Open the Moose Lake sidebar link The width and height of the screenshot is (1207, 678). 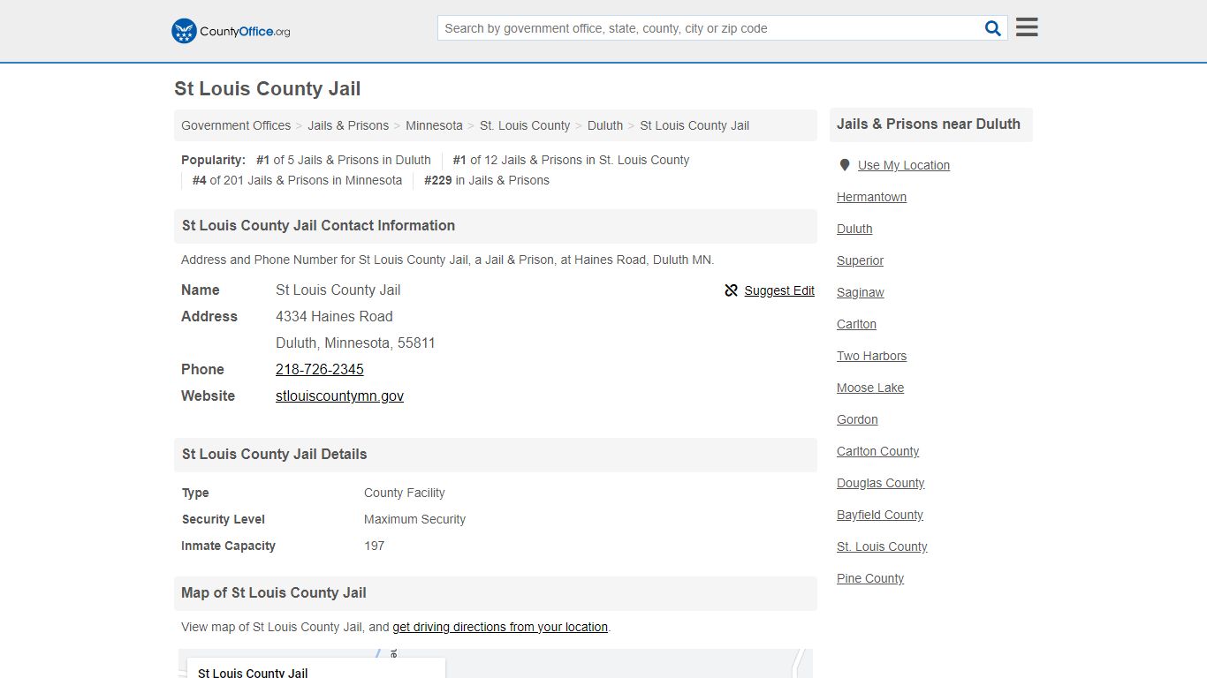pyautogui.click(x=870, y=388)
